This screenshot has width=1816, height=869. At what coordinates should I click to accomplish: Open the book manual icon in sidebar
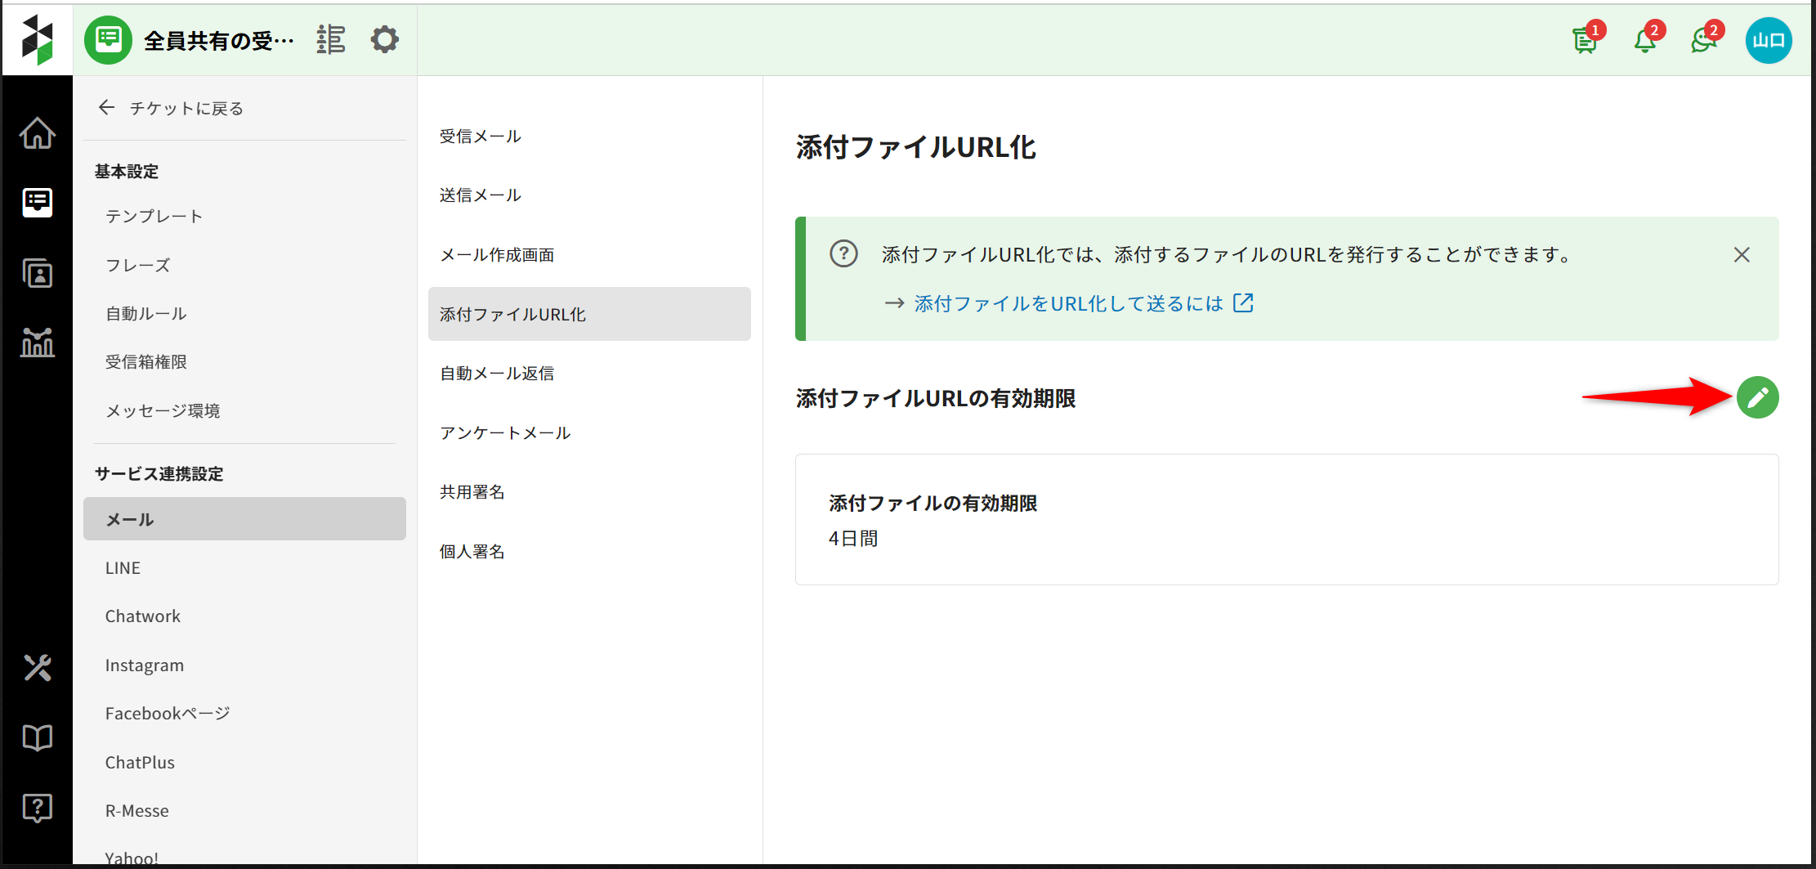point(38,737)
